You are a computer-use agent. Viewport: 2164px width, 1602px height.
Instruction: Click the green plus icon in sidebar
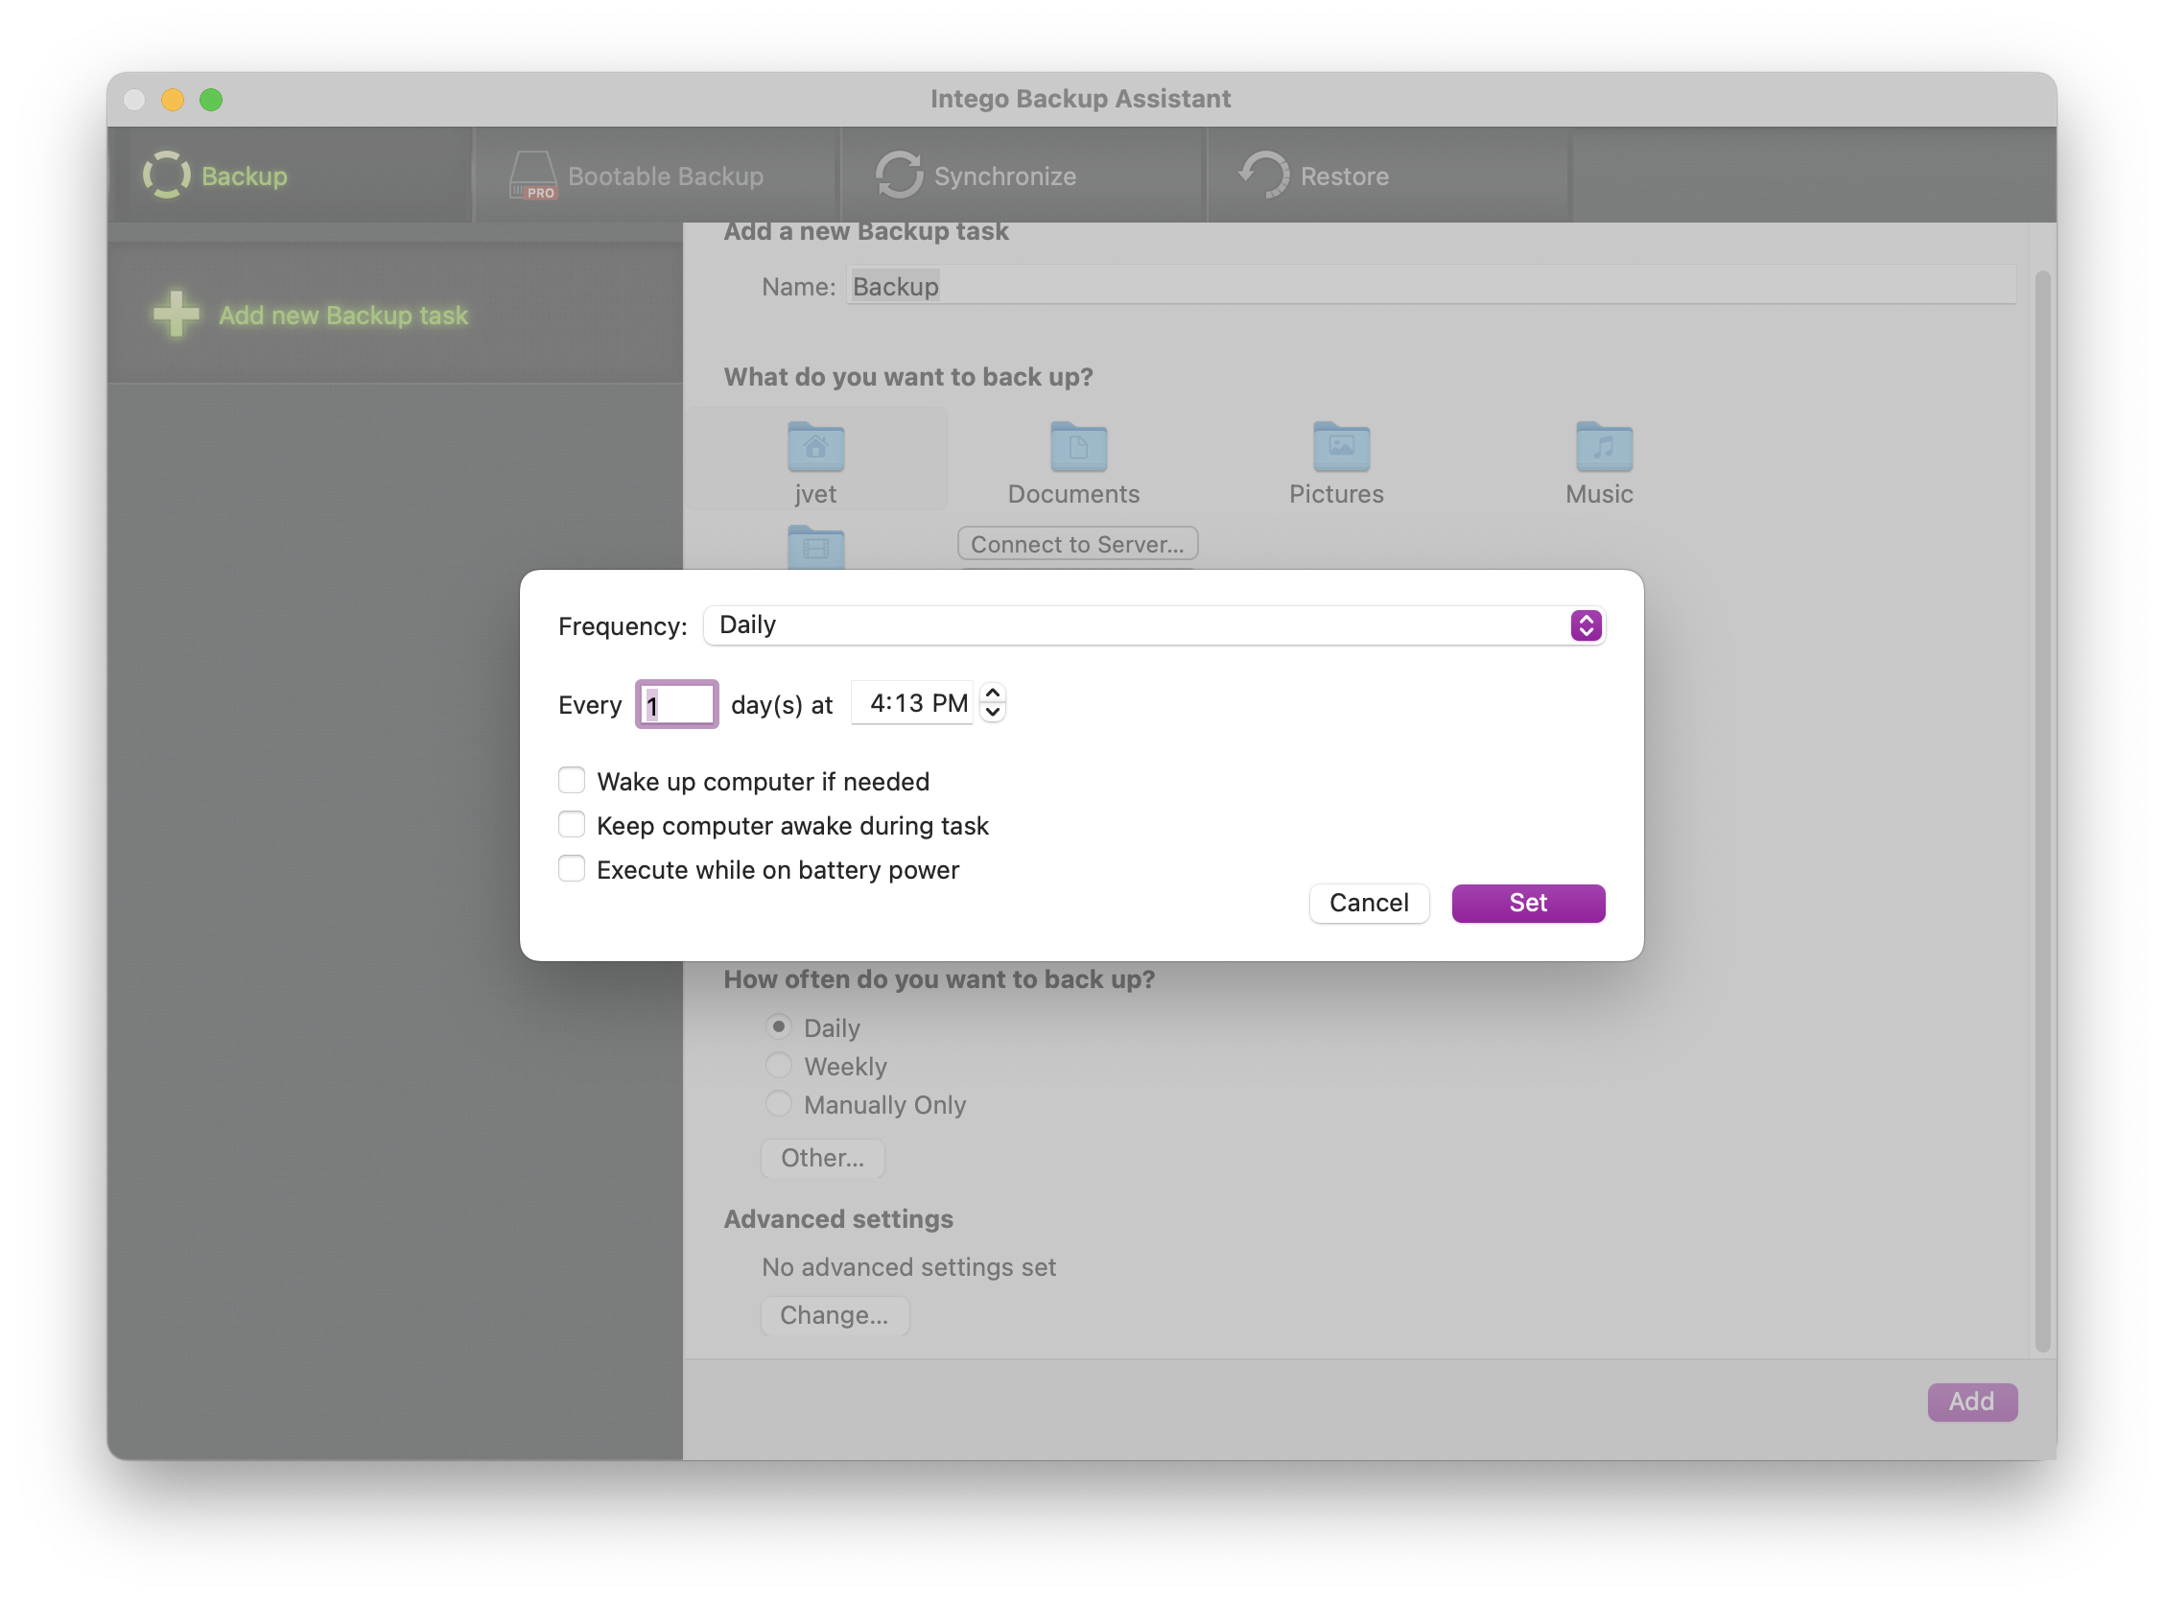point(176,315)
